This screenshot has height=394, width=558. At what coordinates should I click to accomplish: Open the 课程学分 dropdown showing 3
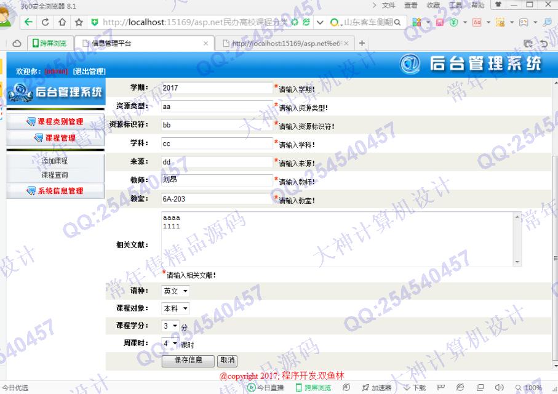point(170,326)
